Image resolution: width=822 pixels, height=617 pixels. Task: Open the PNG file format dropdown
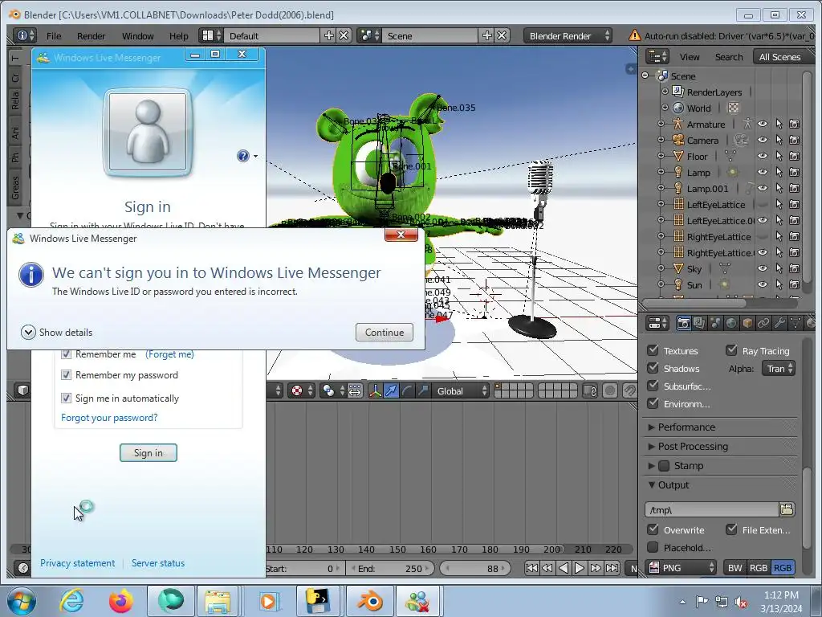point(681,568)
